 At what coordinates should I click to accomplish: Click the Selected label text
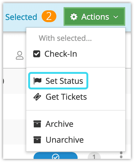[x=21, y=17]
